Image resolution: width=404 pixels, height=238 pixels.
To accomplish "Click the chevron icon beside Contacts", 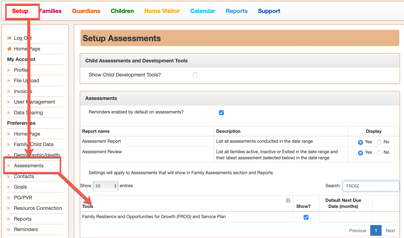I will pos(9,176).
